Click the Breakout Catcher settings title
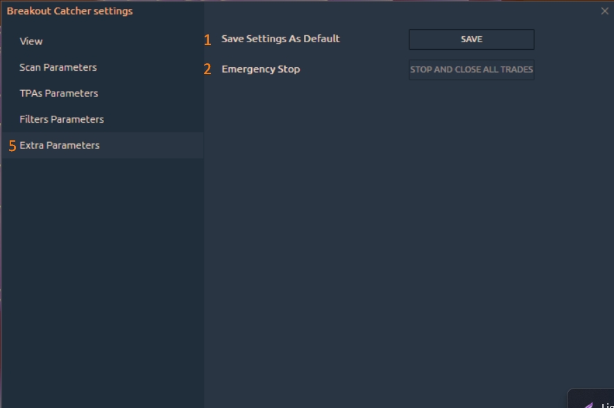Screen dimensions: 614x408 69,11
